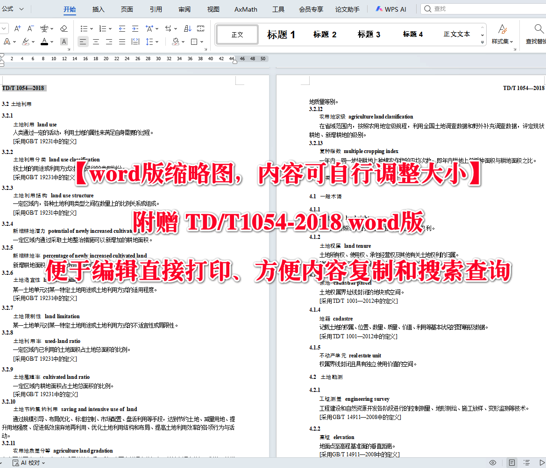546x468 pixels.
Task: Switch to the 审阅 tab
Action: click(x=184, y=9)
